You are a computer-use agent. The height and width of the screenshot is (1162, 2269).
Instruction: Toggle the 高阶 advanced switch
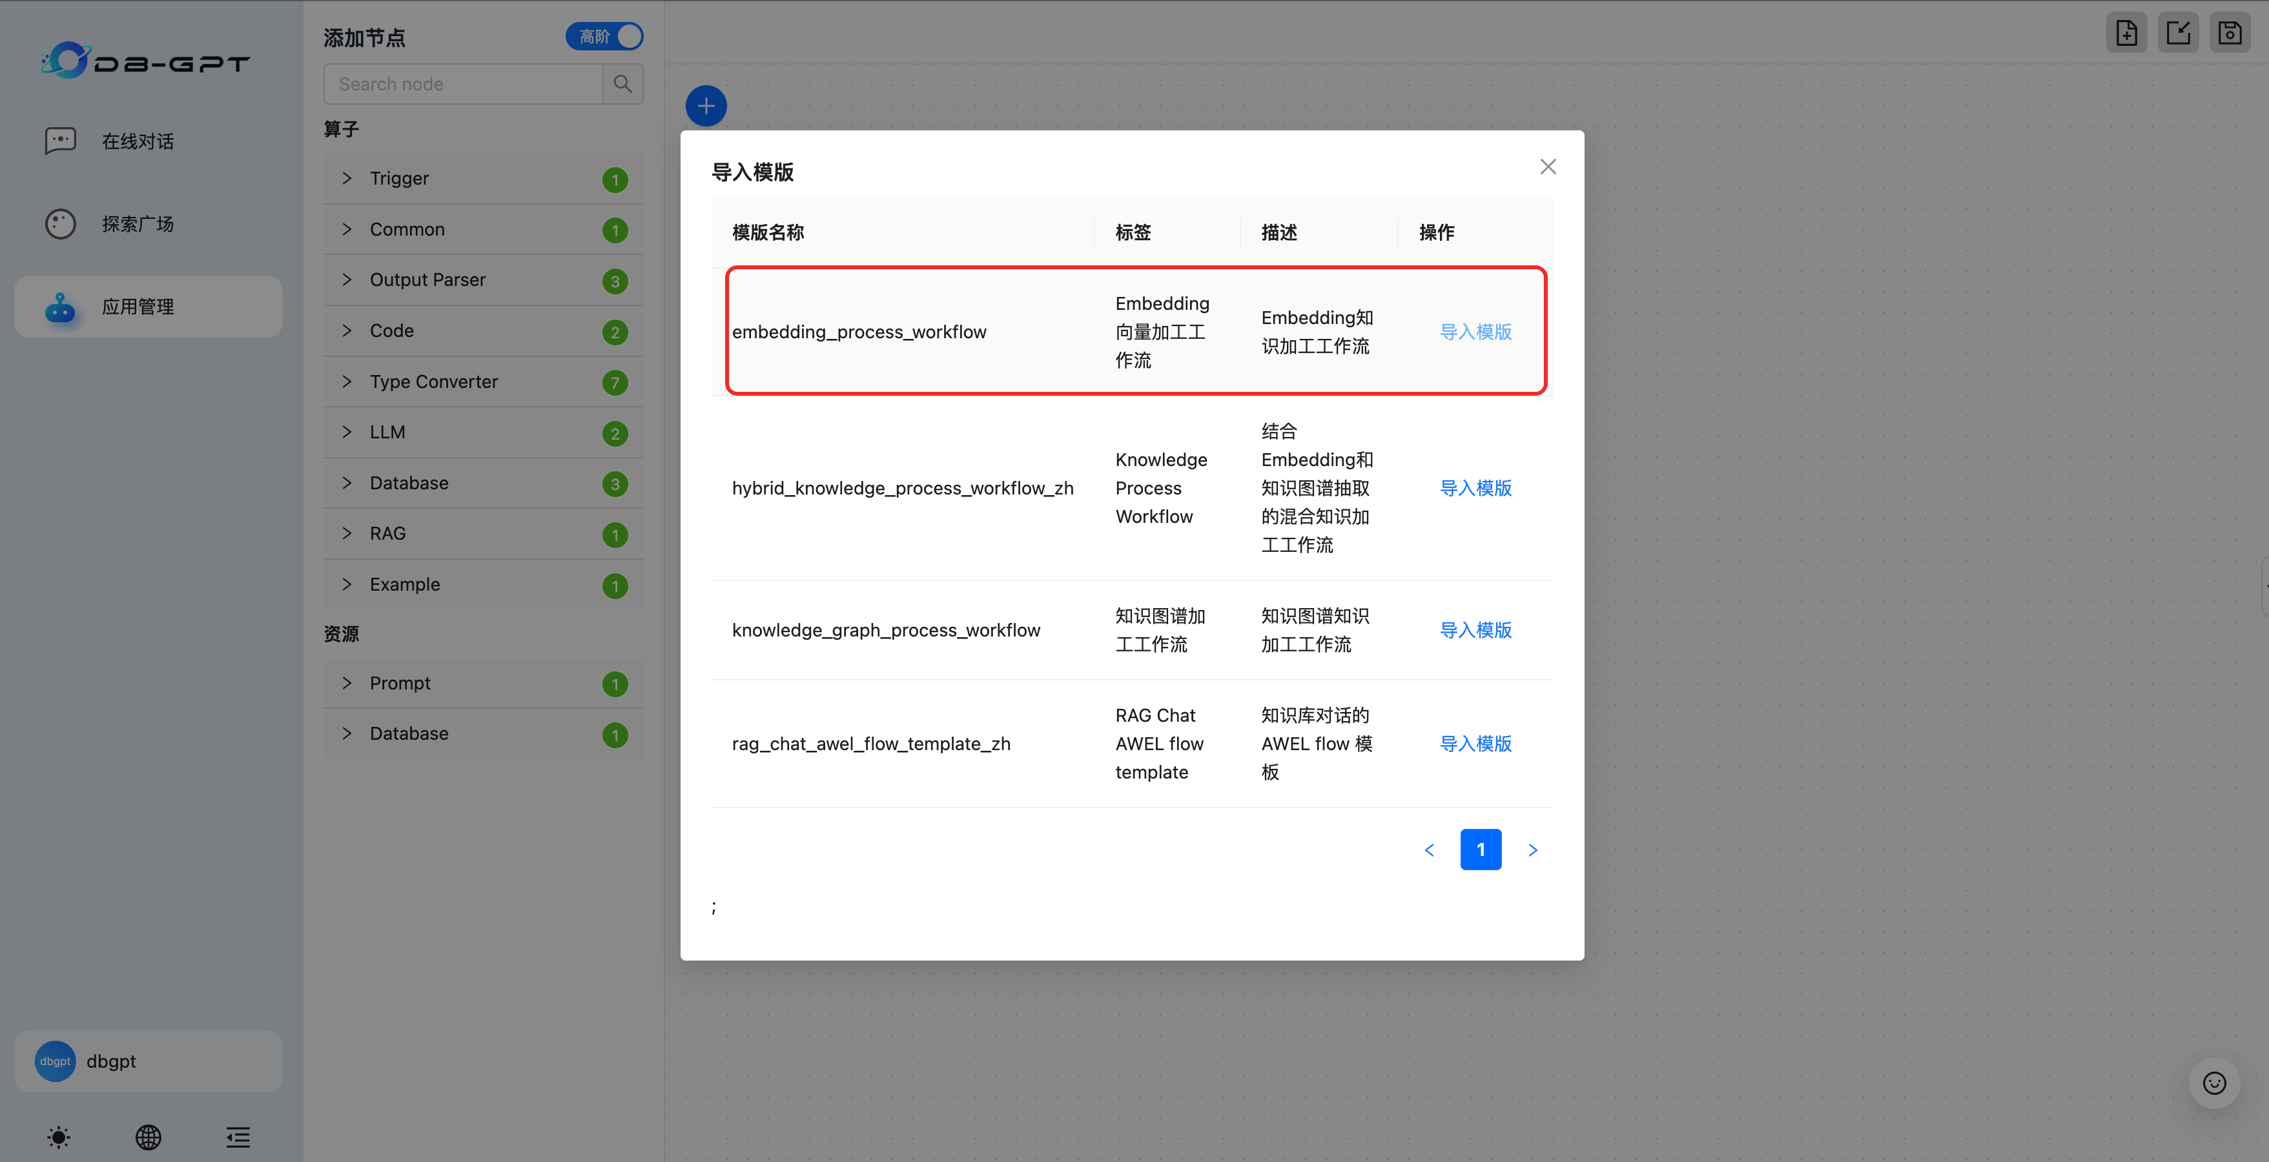[x=604, y=36]
